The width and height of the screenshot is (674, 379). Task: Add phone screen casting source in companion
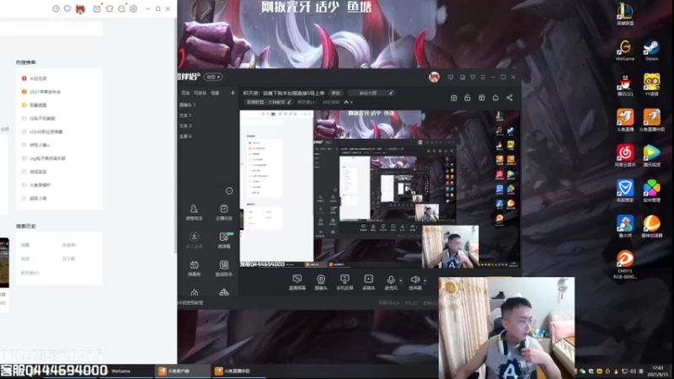pos(345,282)
